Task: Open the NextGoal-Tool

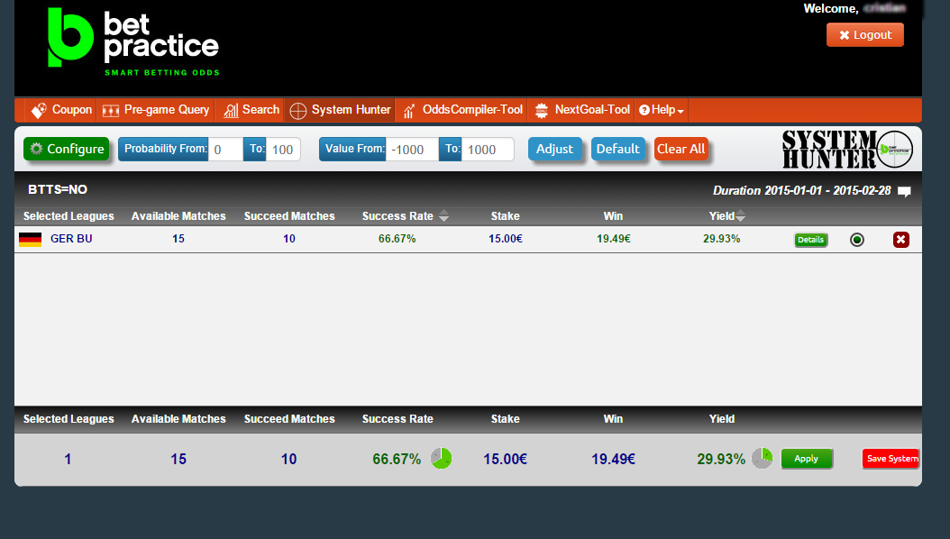Action: (583, 110)
